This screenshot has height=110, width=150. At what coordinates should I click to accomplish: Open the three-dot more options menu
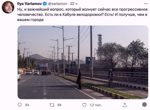coord(146,4)
